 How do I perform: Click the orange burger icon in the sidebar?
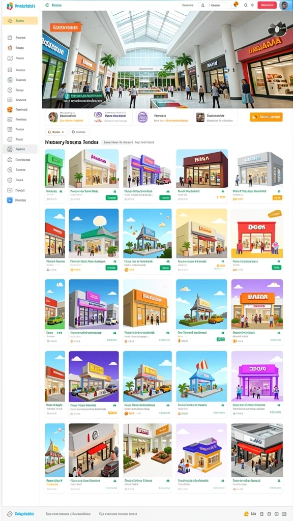pos(10,109)
